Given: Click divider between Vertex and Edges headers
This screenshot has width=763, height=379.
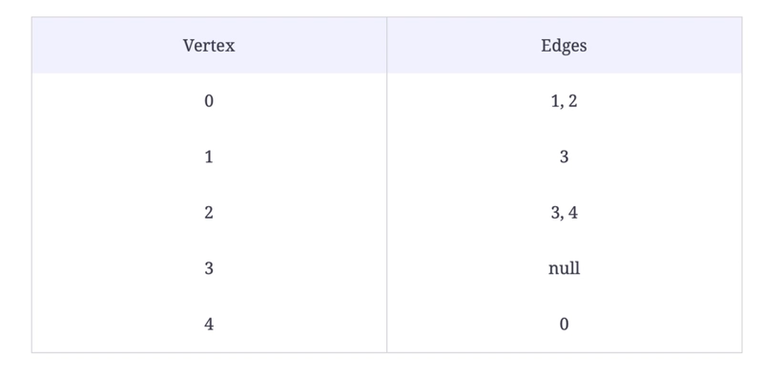Looking at the screenshot, I should [387, 45].
